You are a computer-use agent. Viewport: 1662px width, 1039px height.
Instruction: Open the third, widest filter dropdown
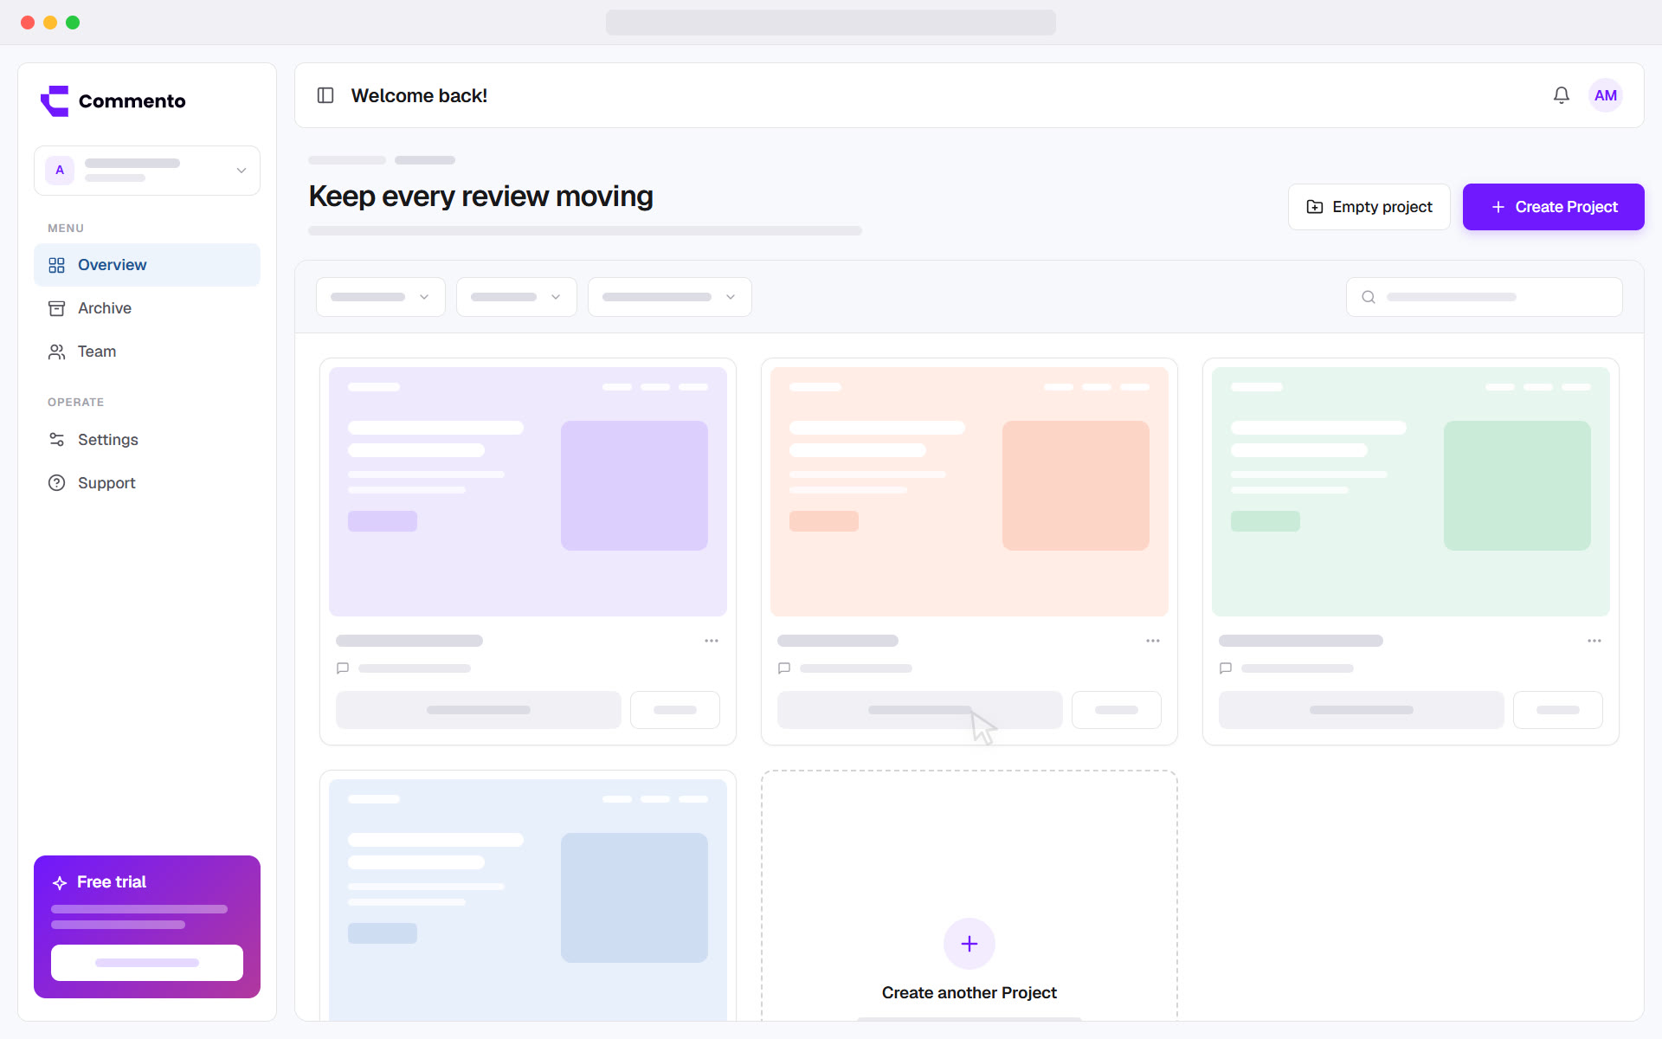pyautogui.click(x=670, y=297)
